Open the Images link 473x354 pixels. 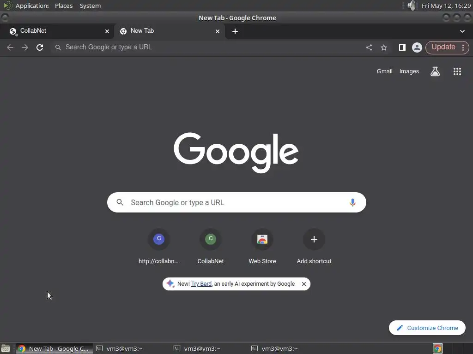[409, 71]
